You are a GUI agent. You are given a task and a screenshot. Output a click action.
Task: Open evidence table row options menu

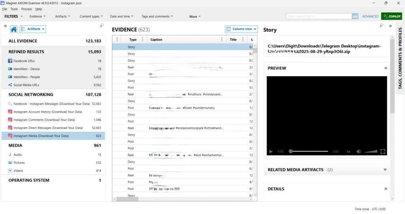click(x=117, y=40)
